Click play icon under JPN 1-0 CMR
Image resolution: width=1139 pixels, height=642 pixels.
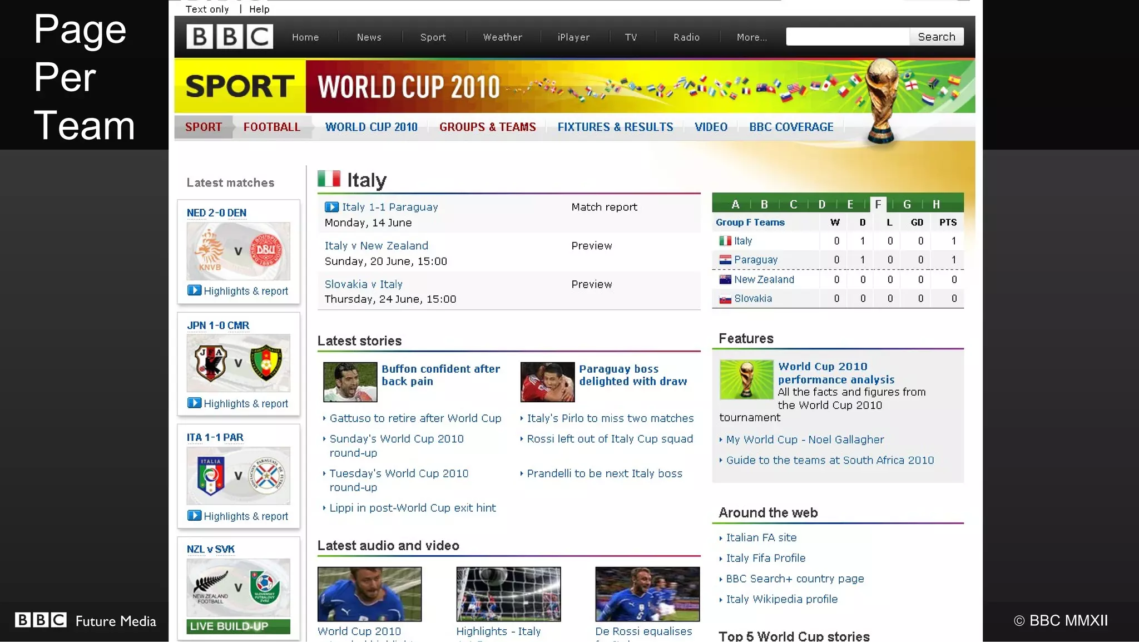194,403
